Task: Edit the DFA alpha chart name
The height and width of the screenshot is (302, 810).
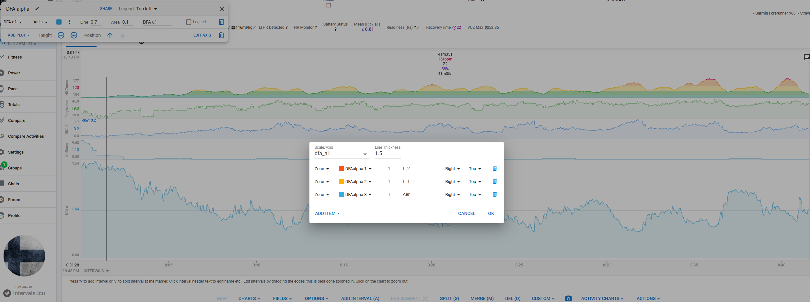Action: pyautogui.click(x=37, y=9)
